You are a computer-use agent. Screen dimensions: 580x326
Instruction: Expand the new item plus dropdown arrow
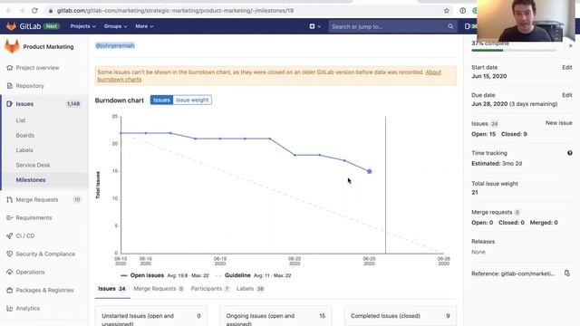click(319, 26)
